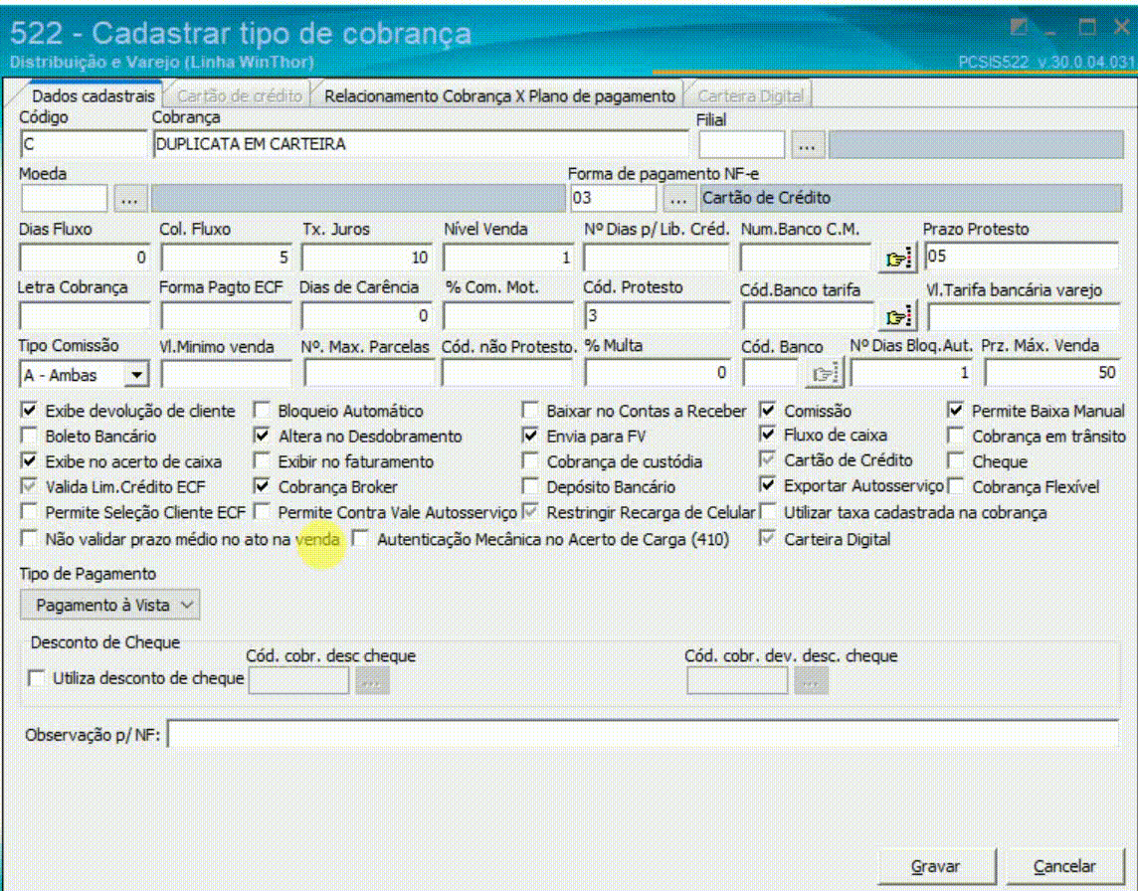Toggle the Cobrança Broker checkbox
The width and height of the screenshot is (1138, 891).
point(262,487)
